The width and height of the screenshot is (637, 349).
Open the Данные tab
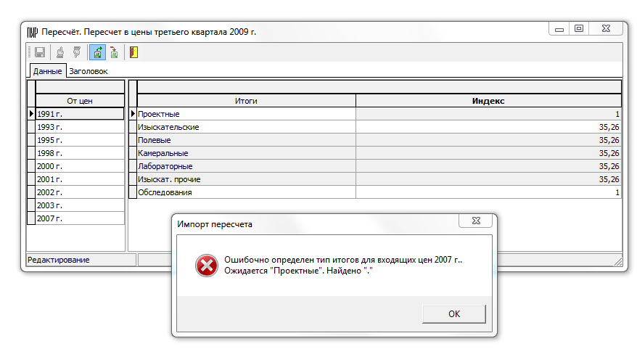click(47, 71)
